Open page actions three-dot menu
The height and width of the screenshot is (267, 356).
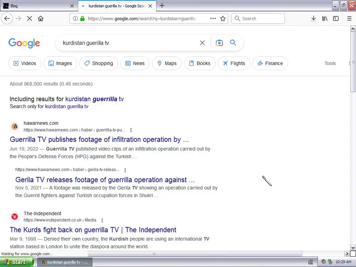pos(213,18)
